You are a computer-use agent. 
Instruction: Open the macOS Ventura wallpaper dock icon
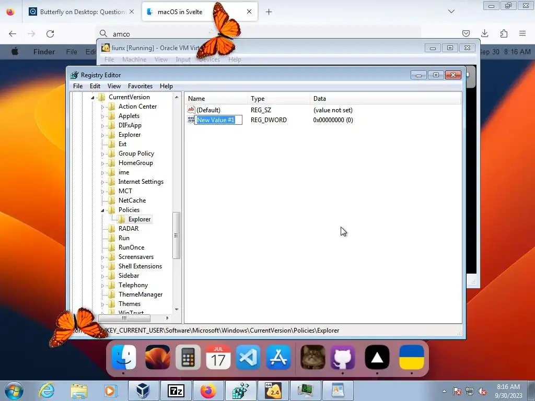[x=158, y=357]
